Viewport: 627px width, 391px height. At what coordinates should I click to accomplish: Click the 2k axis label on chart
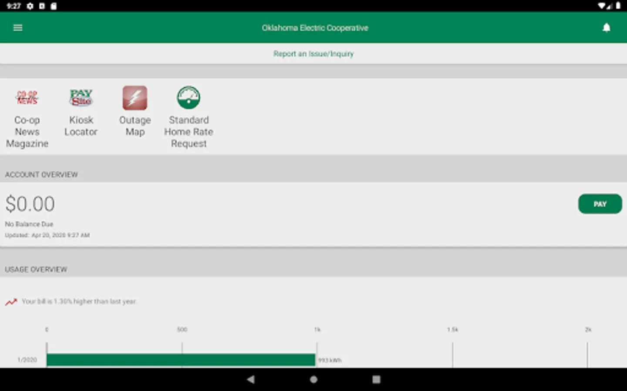tap(588, 330)
